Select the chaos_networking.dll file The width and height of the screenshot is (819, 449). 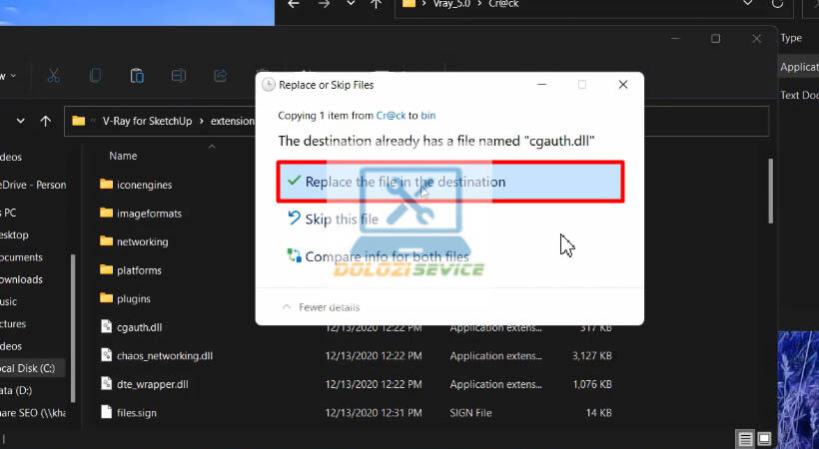[164, 355]
